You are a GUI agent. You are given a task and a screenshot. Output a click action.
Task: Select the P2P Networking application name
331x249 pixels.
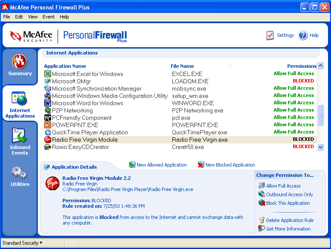coord(72,110)
